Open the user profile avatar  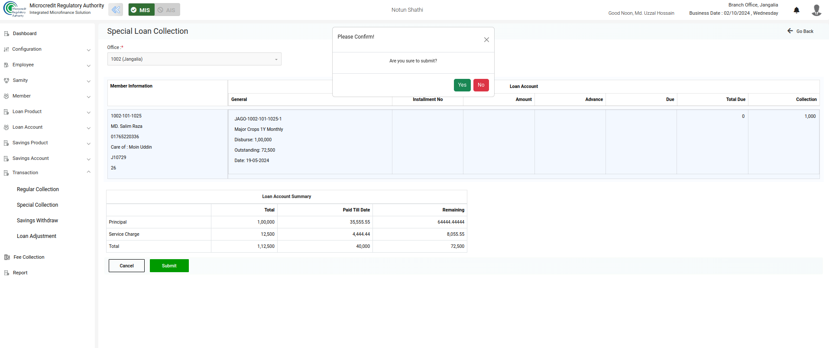pos(816,10)
